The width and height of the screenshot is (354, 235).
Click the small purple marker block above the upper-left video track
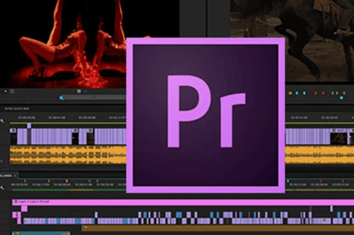coord(29,126)
